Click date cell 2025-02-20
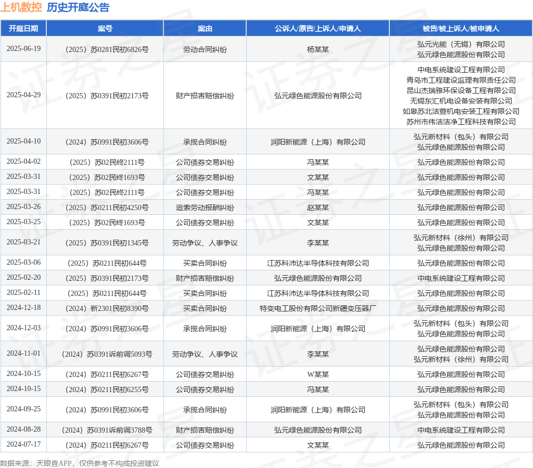The height and width of the screenshot is (468, 533). click(x=23, y=278)
